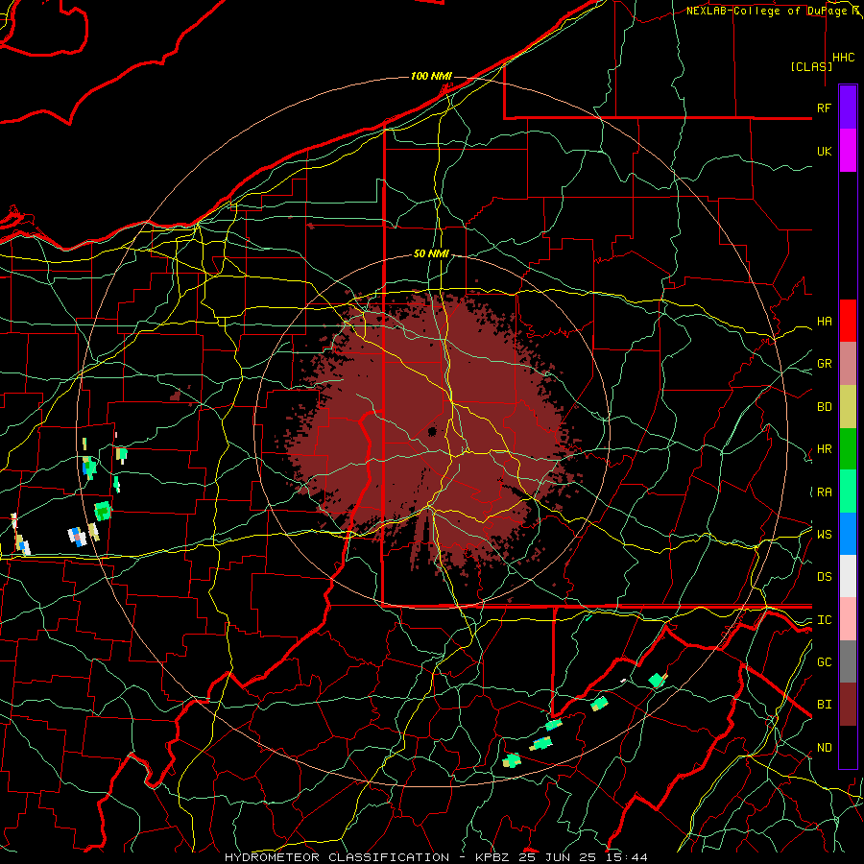Click the "GC" legend label

[824, 662]
